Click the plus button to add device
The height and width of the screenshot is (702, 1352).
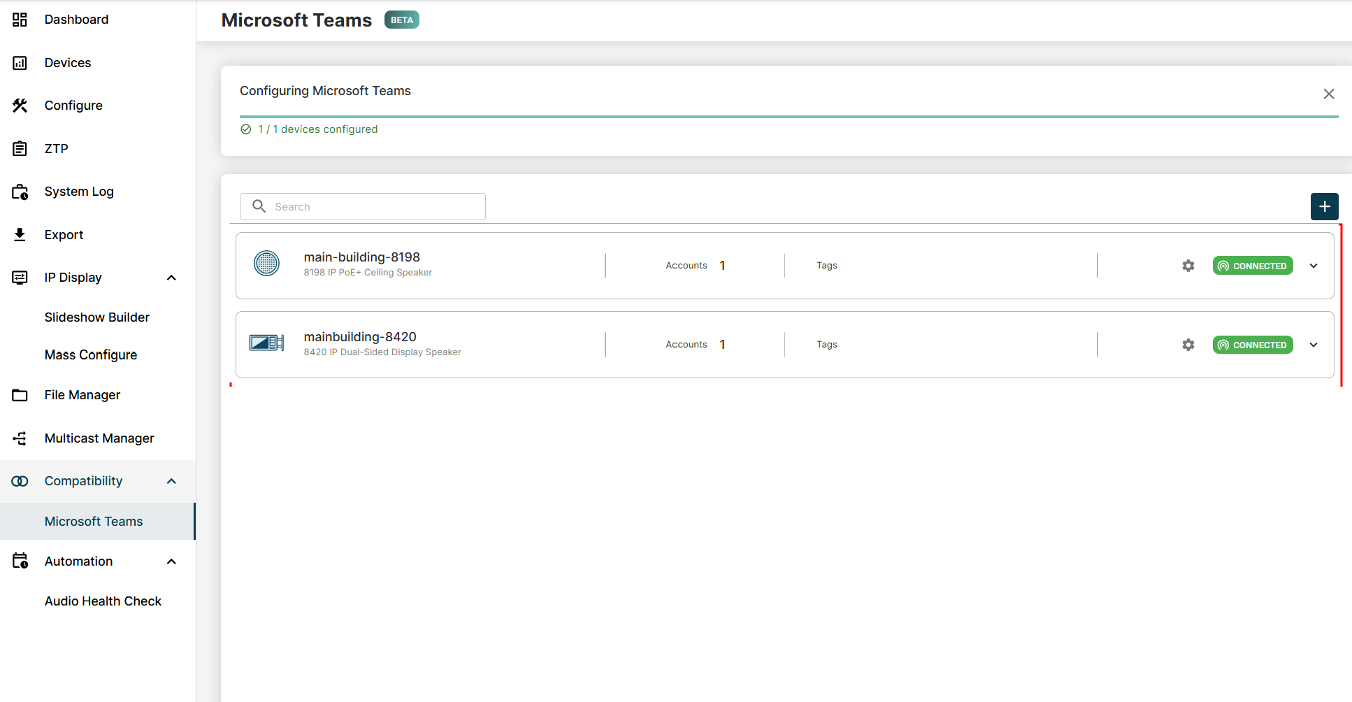point(1324,207)
